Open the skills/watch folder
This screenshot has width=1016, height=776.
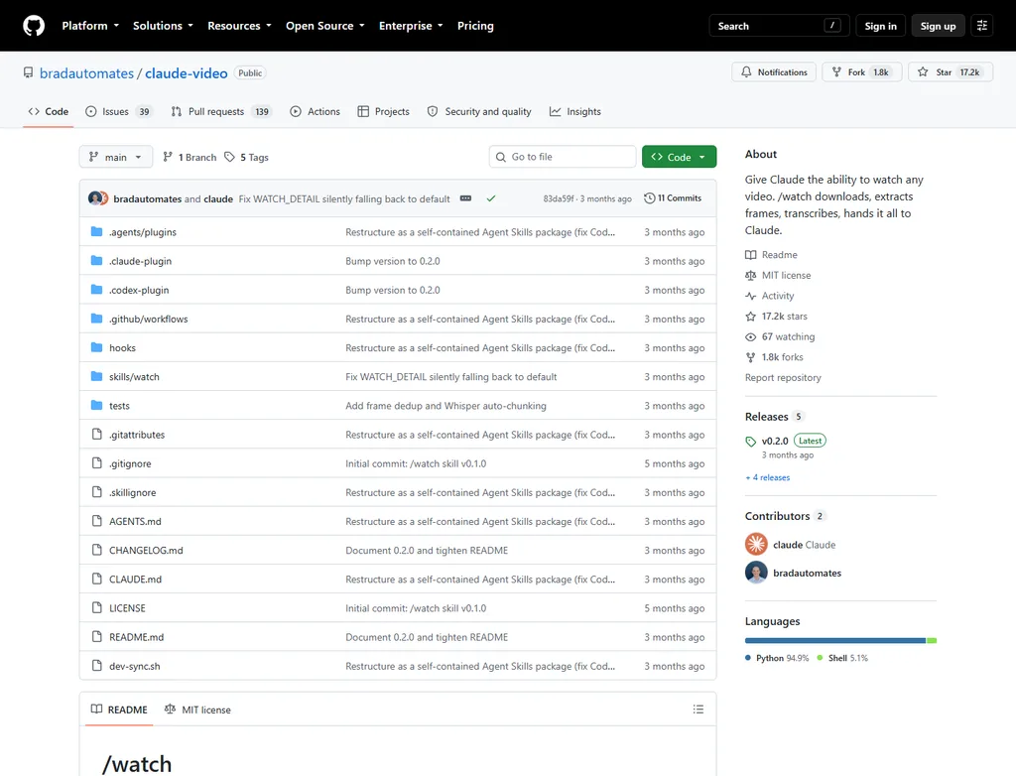pyautogui.click(x=134, y=377)
